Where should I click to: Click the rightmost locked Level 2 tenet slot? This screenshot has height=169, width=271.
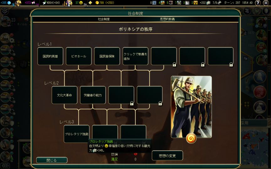[x=150, y=95]
